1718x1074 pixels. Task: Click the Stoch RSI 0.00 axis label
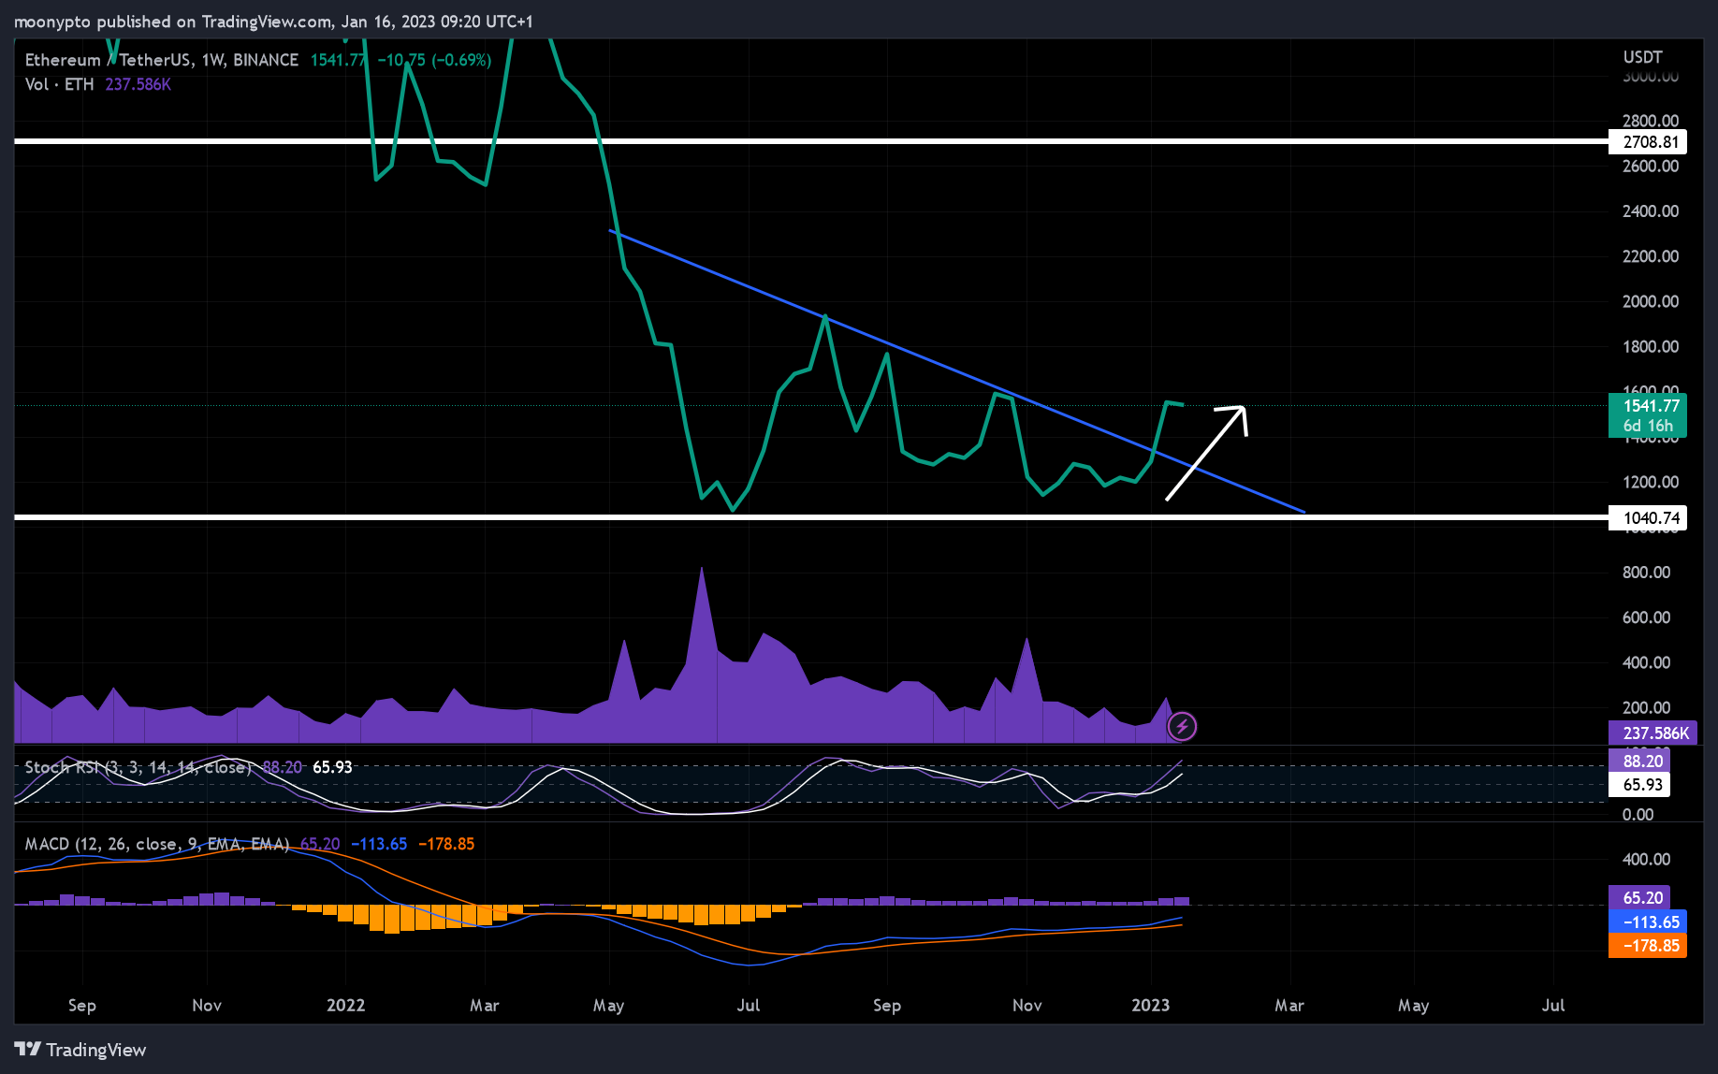(x=1638, y=815)
